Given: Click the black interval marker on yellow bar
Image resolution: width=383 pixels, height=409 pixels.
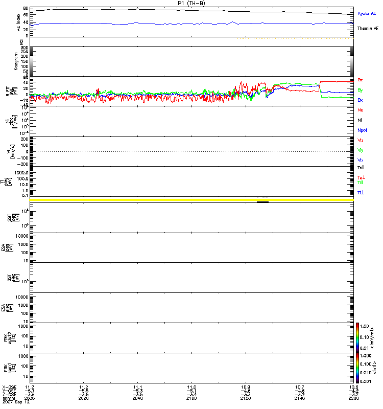Looking at the screenshot, I should (262, 202).
